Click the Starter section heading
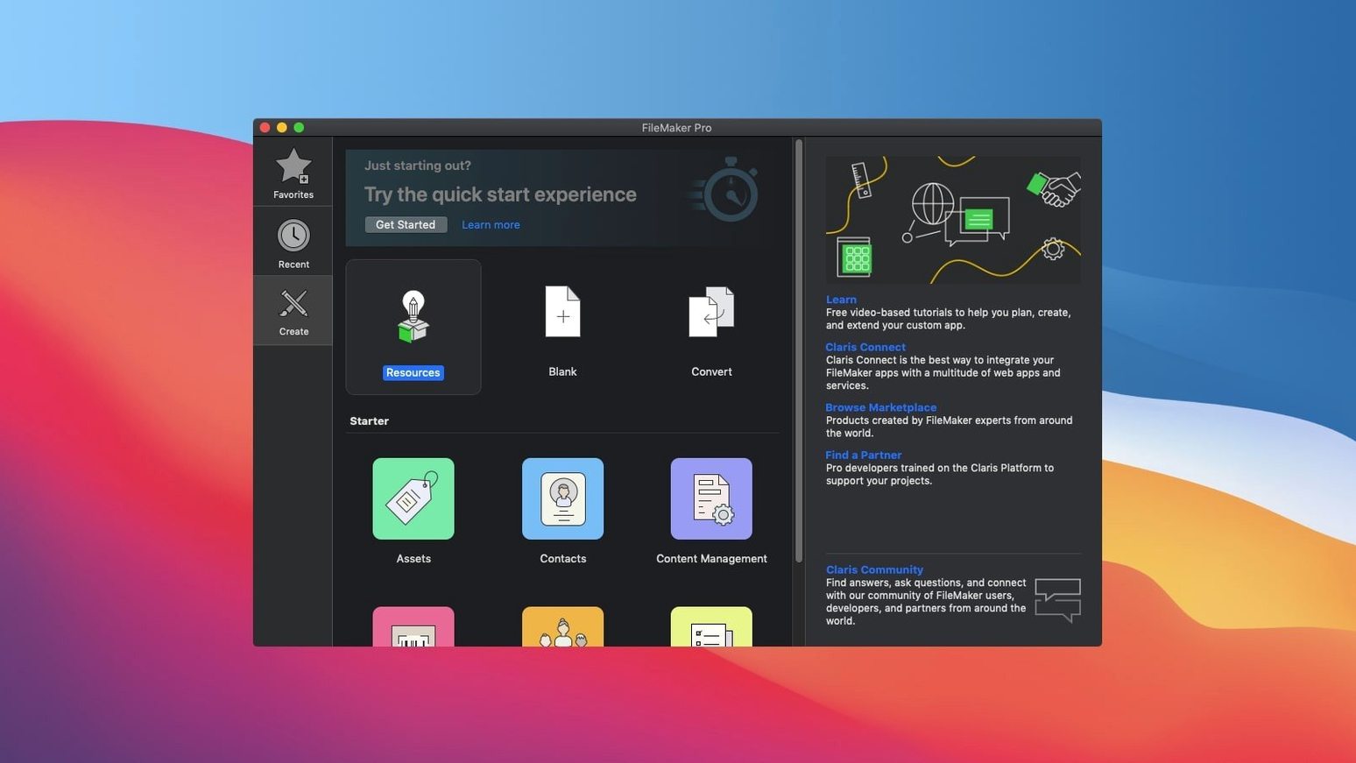 (369, 421)
